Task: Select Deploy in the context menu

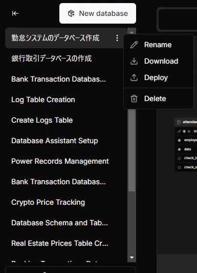Action: coord(159,77)
